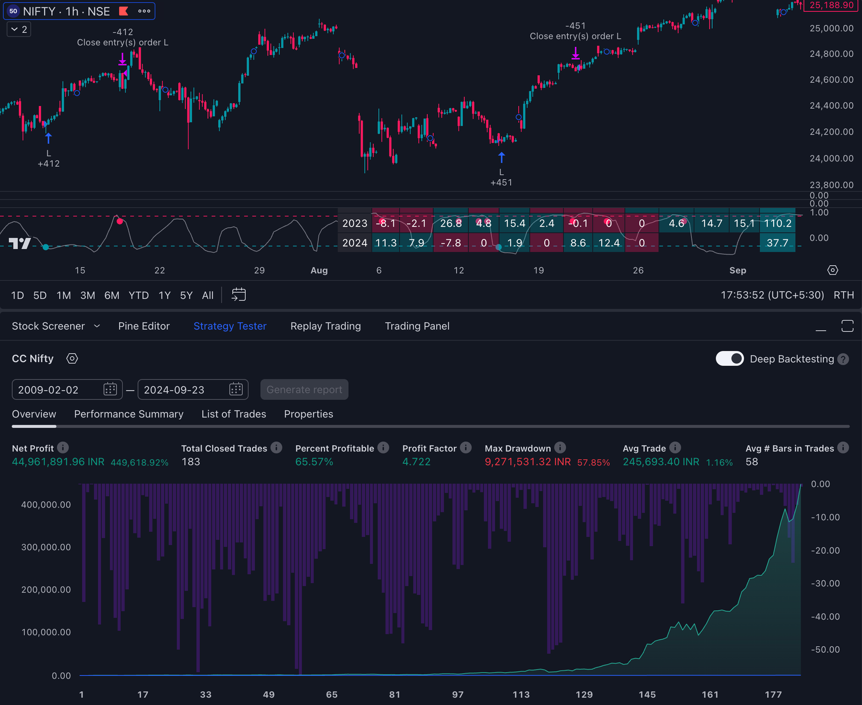Open the NIFTY symbol more-options menu
The width and height of the screenshot is (862, 705).
[x=144, y=11]
